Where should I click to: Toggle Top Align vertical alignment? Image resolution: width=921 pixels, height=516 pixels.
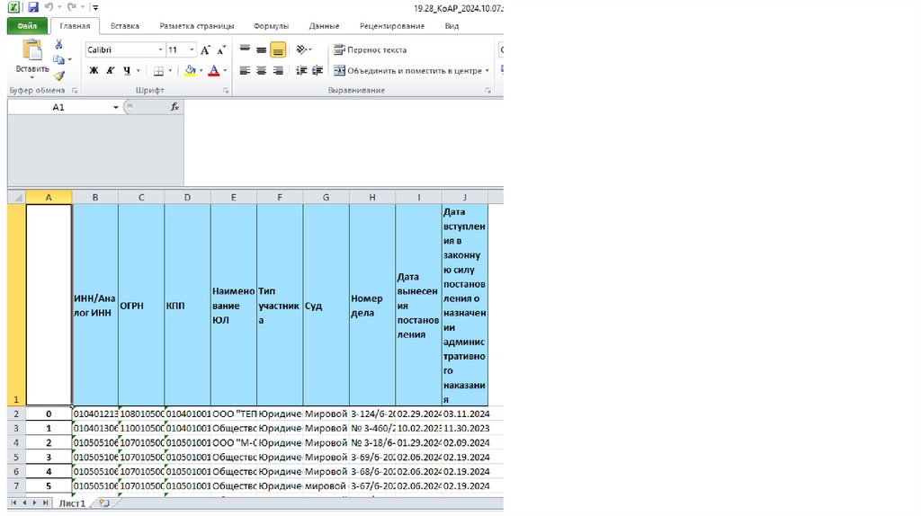pos(245,50)
